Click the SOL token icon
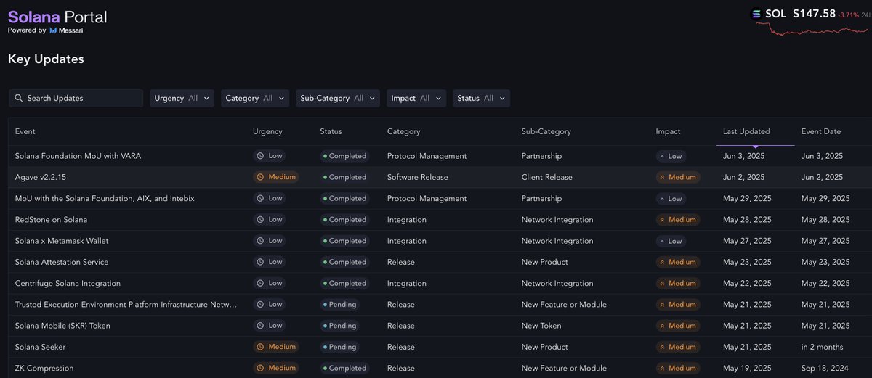This screenshot has width=872, height=378. [756, 14]
